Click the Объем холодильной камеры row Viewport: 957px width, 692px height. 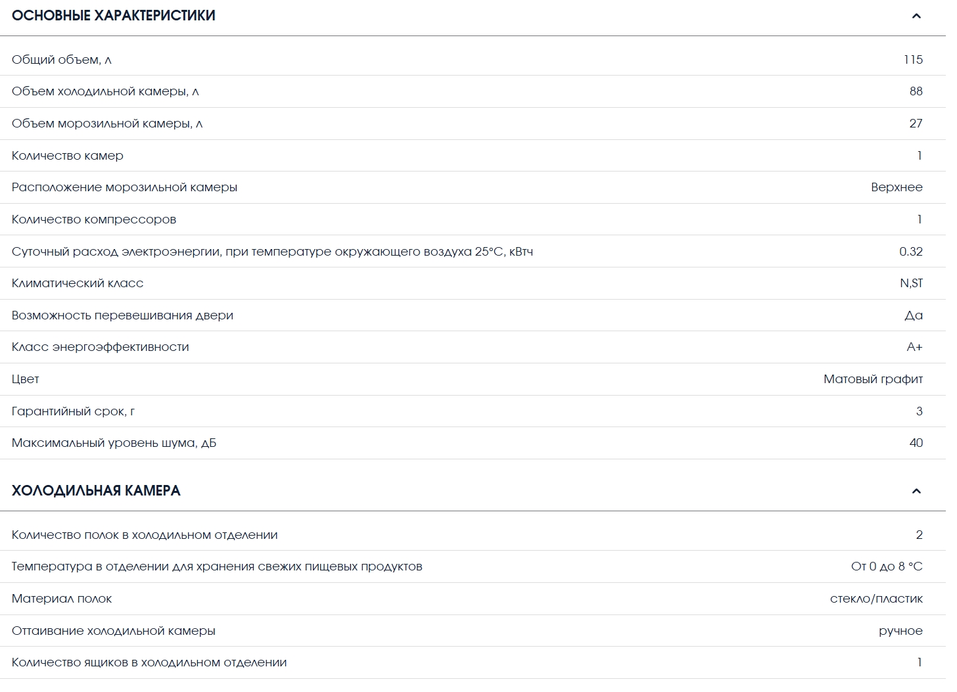point(473,91)
